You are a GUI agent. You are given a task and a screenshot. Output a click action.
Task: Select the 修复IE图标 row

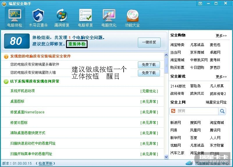coord(83,123)
